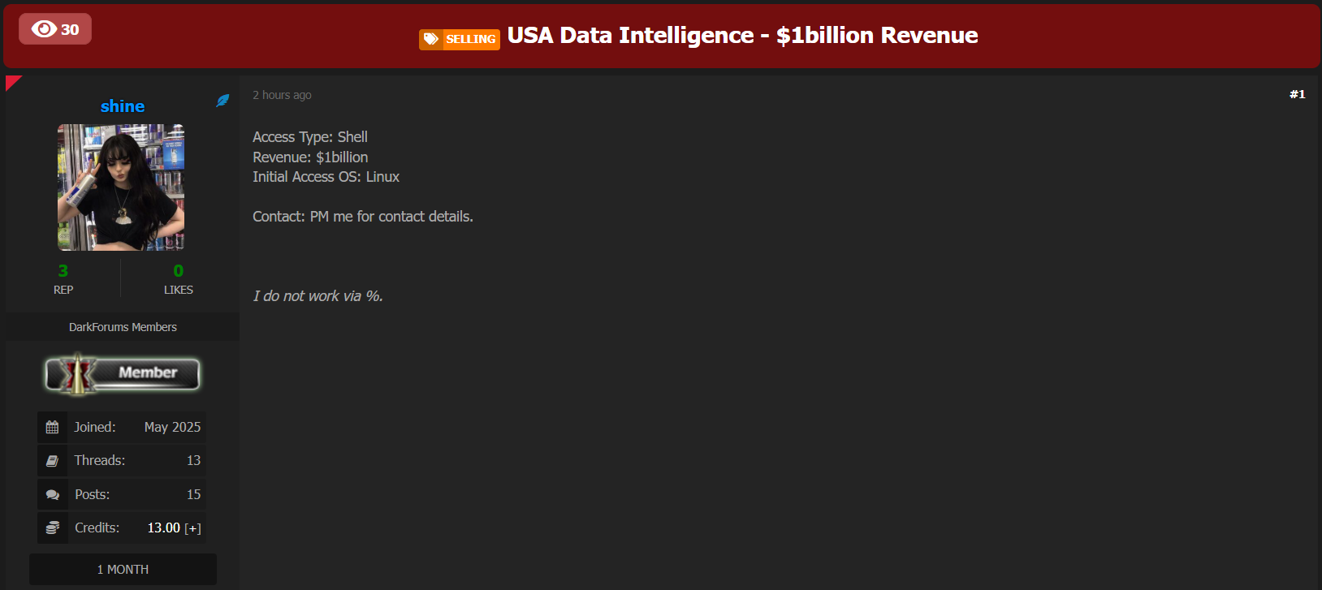Click the speech bubbles Posts icon
The height and width of the screenshot is (590, 1322).
click(52, 494)
